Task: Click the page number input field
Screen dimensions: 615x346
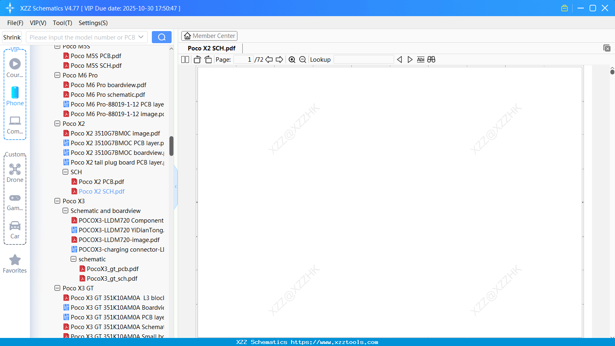Action: [243, 60]
